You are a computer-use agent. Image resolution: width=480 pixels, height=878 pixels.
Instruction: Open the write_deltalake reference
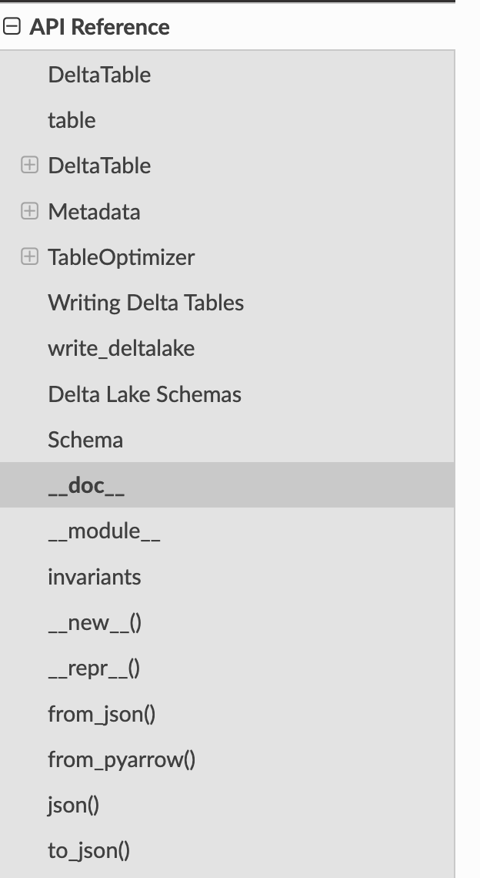click(122, 348)
